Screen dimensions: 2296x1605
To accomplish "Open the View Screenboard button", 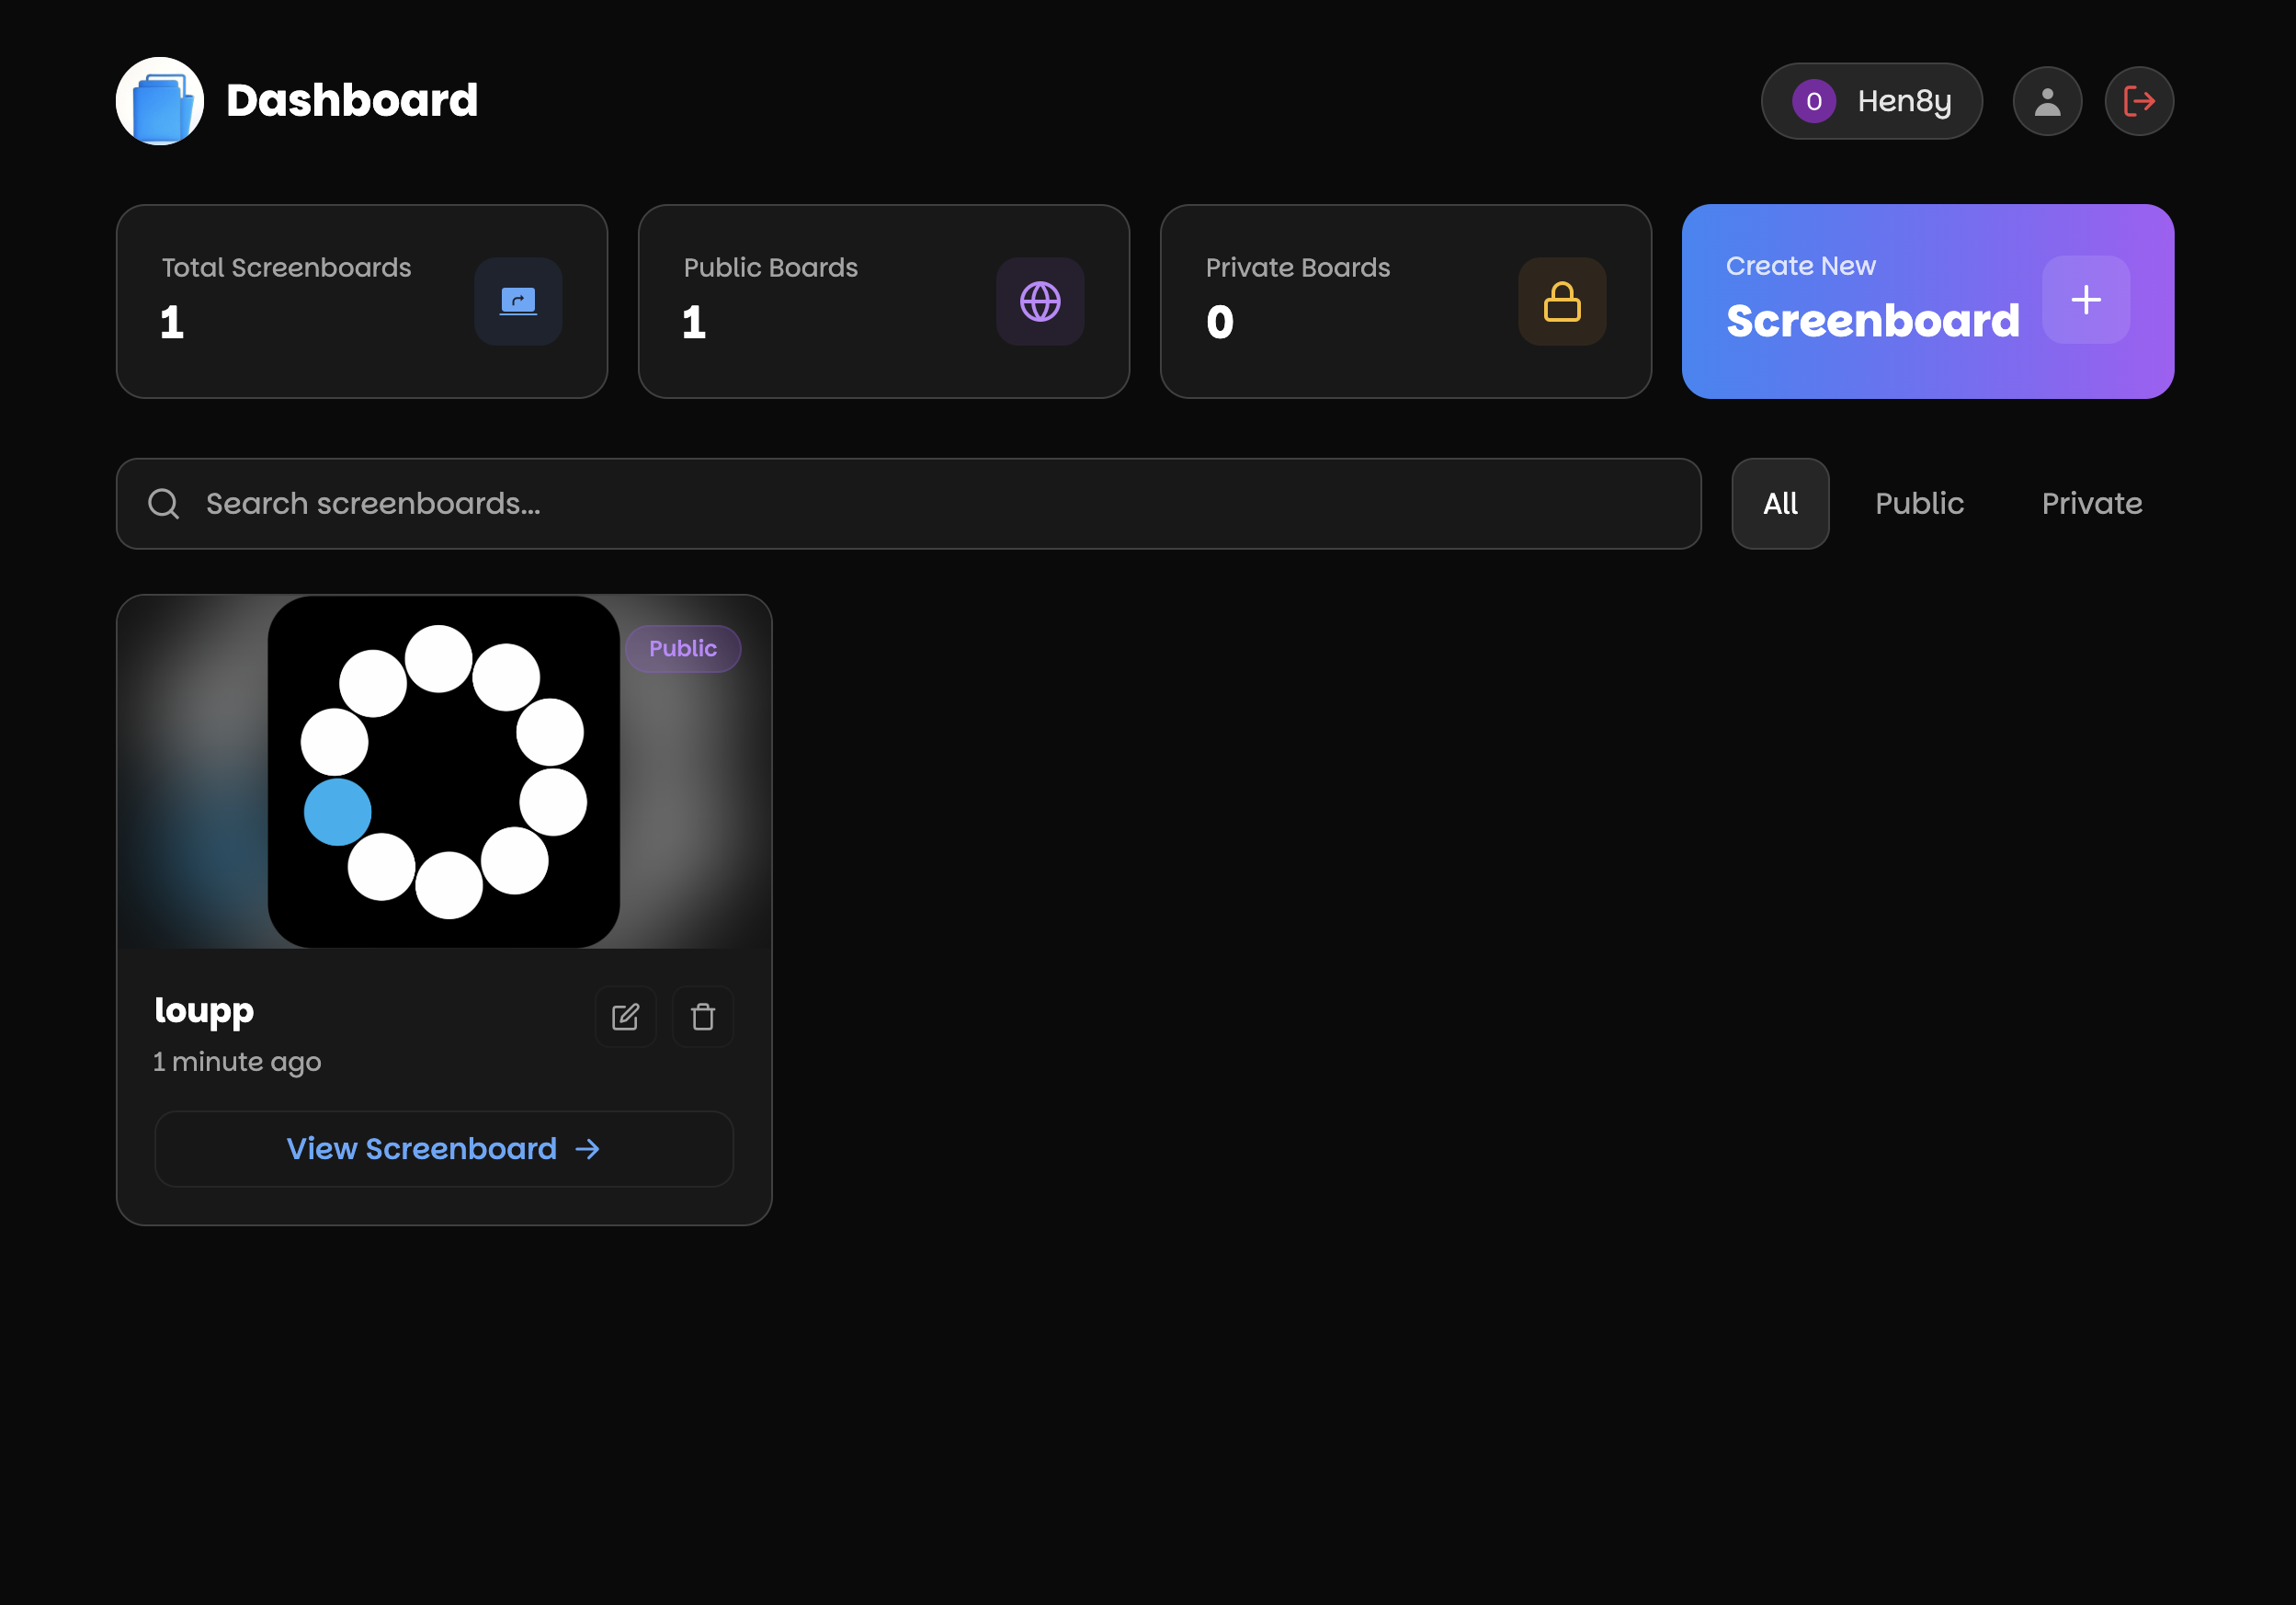I will coord(444,1148).
